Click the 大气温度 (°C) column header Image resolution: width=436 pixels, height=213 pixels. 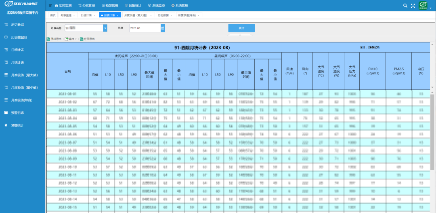tap(321, 71)
